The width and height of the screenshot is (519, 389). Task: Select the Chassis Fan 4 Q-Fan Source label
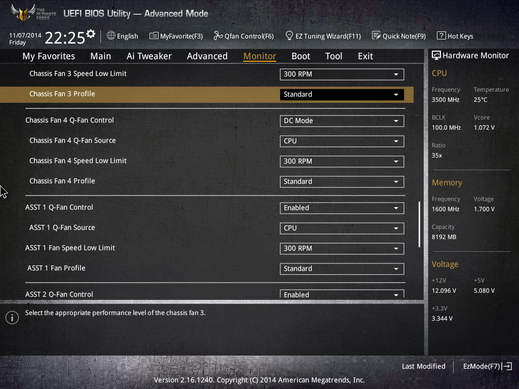(x=72, y=141)
